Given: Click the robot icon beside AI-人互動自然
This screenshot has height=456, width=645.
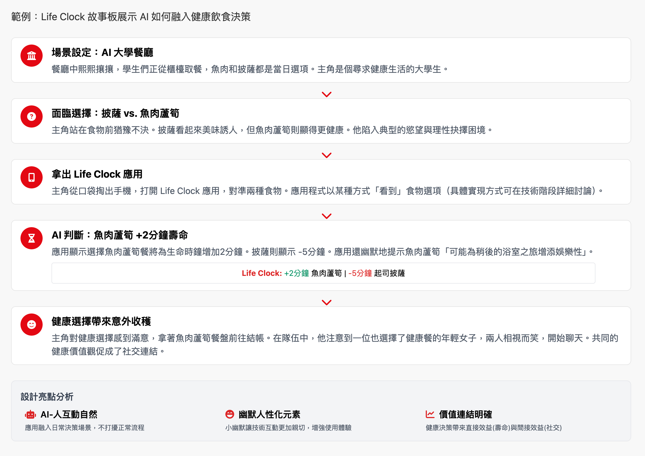Looking at the screenshot, I should (x=30, y=414).
